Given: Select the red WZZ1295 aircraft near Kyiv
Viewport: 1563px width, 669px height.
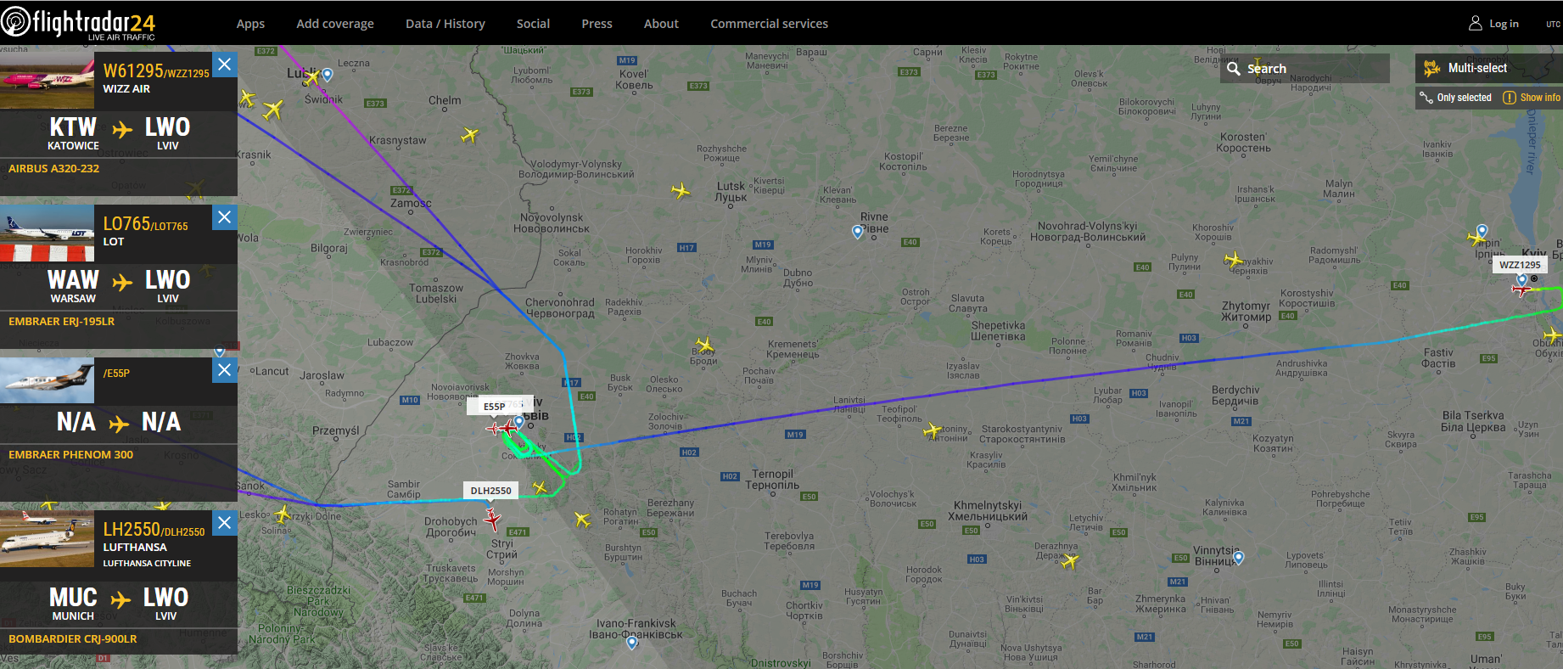Looking at the screenshot, I should (1521, 290).
